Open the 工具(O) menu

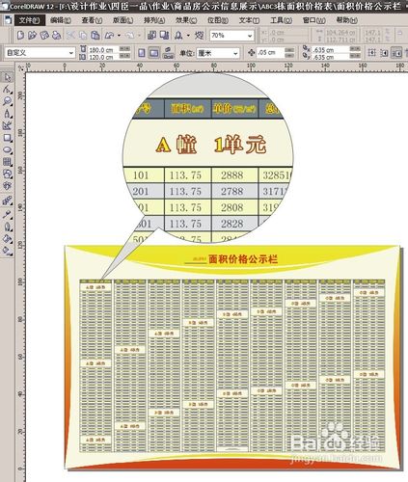pyautogui.click(x=282, y=20)
